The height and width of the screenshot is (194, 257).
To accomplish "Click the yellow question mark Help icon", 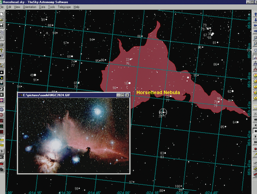I will coord(2,50).
